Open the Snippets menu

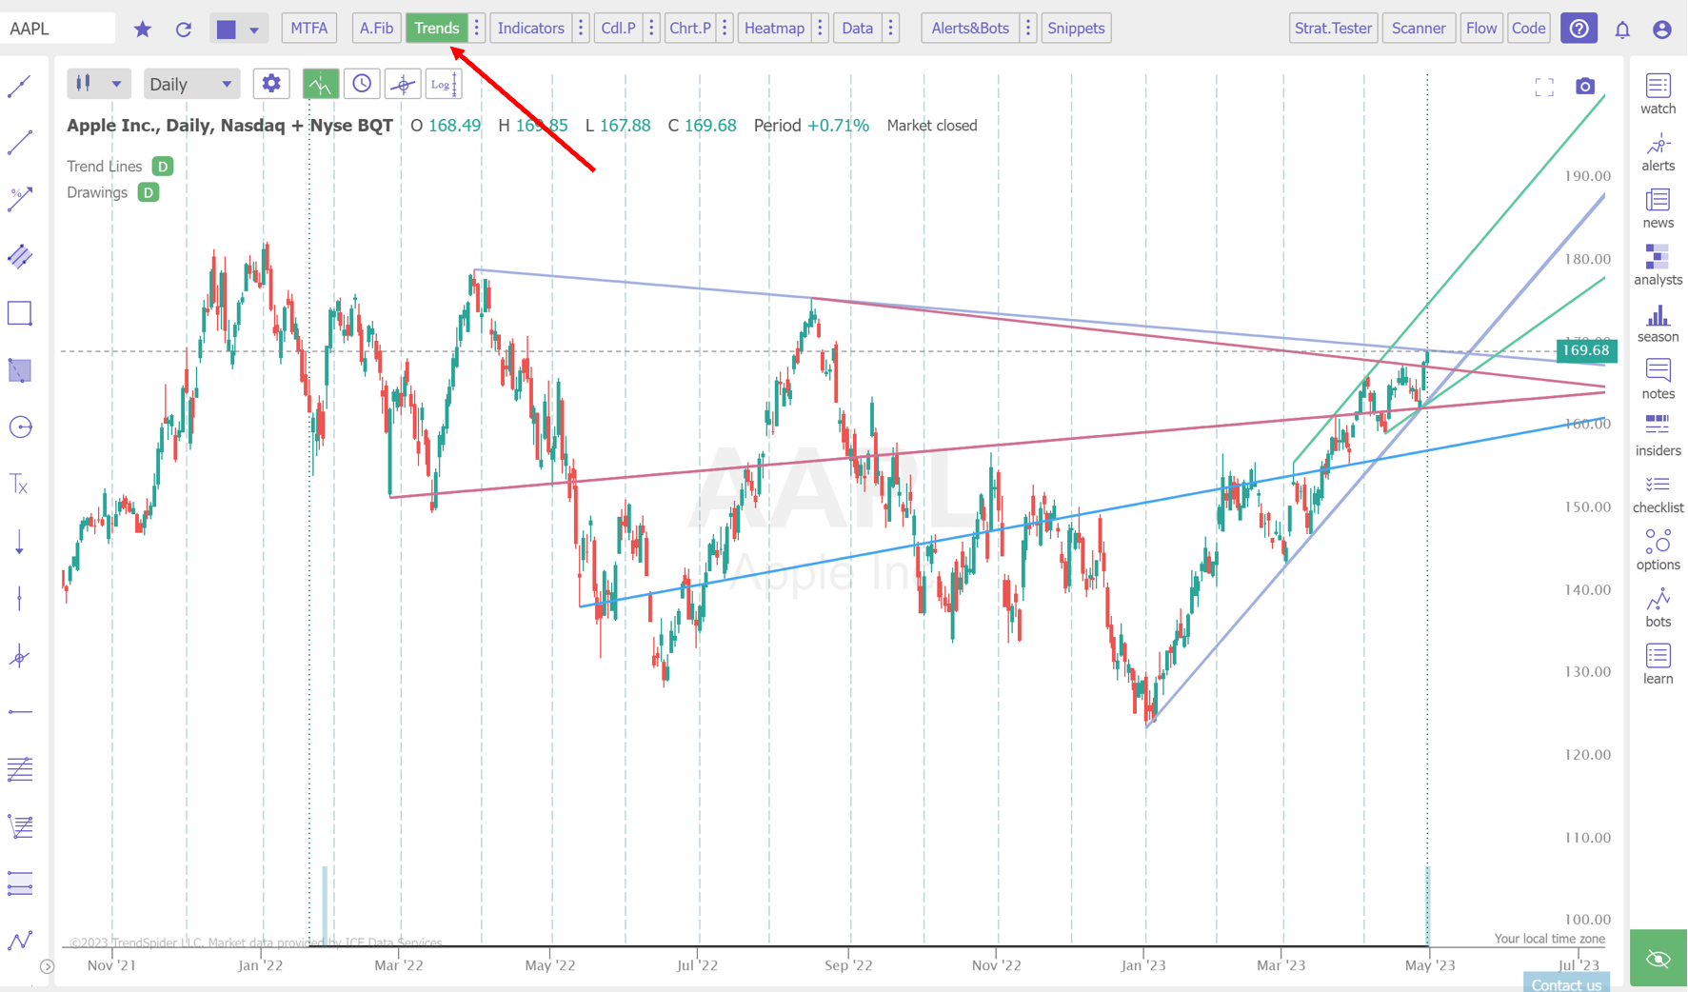tap(1076, 29)
